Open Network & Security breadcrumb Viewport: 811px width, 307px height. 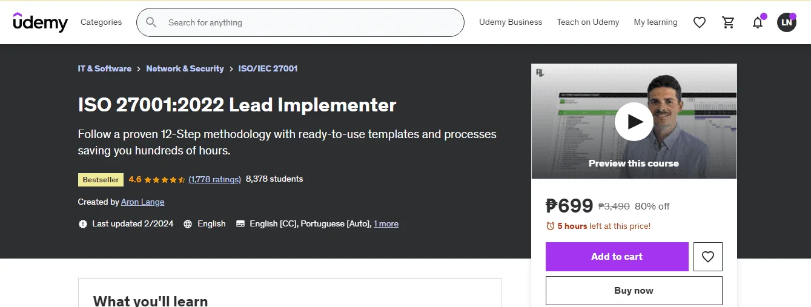(x=185, y=68)
